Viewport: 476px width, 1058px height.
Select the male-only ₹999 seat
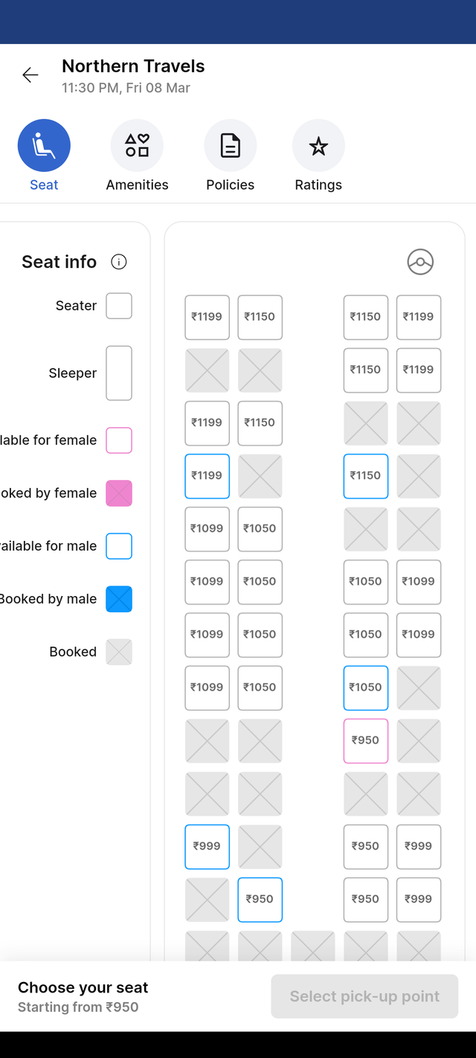pyautogui.click(x=207, y=846)
